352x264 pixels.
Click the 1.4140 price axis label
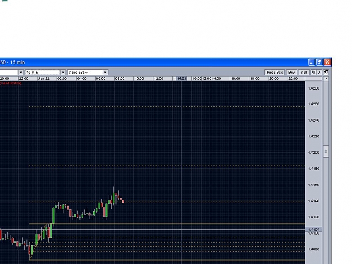click(313, 201)
